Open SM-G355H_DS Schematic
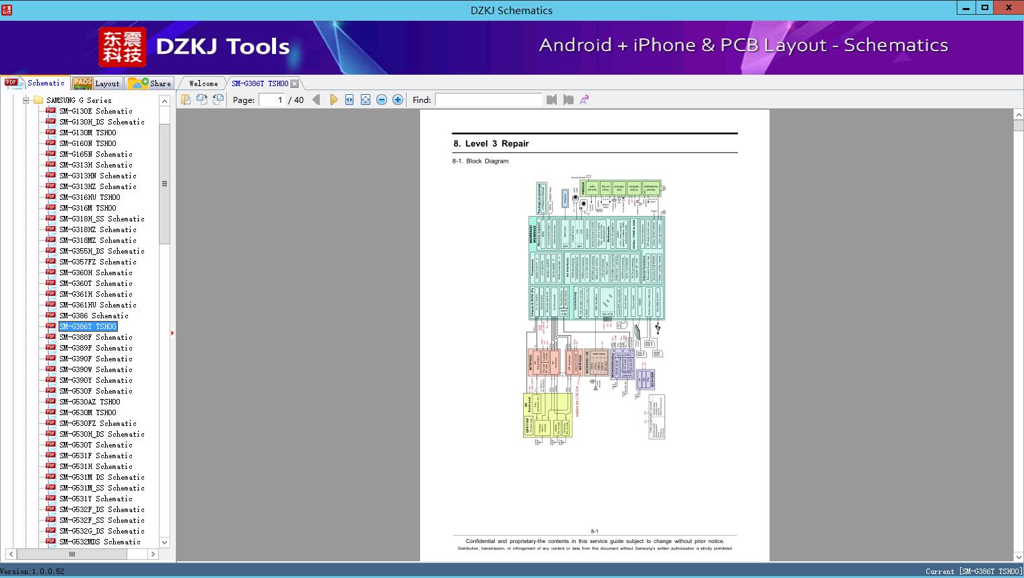 point(102,251)
